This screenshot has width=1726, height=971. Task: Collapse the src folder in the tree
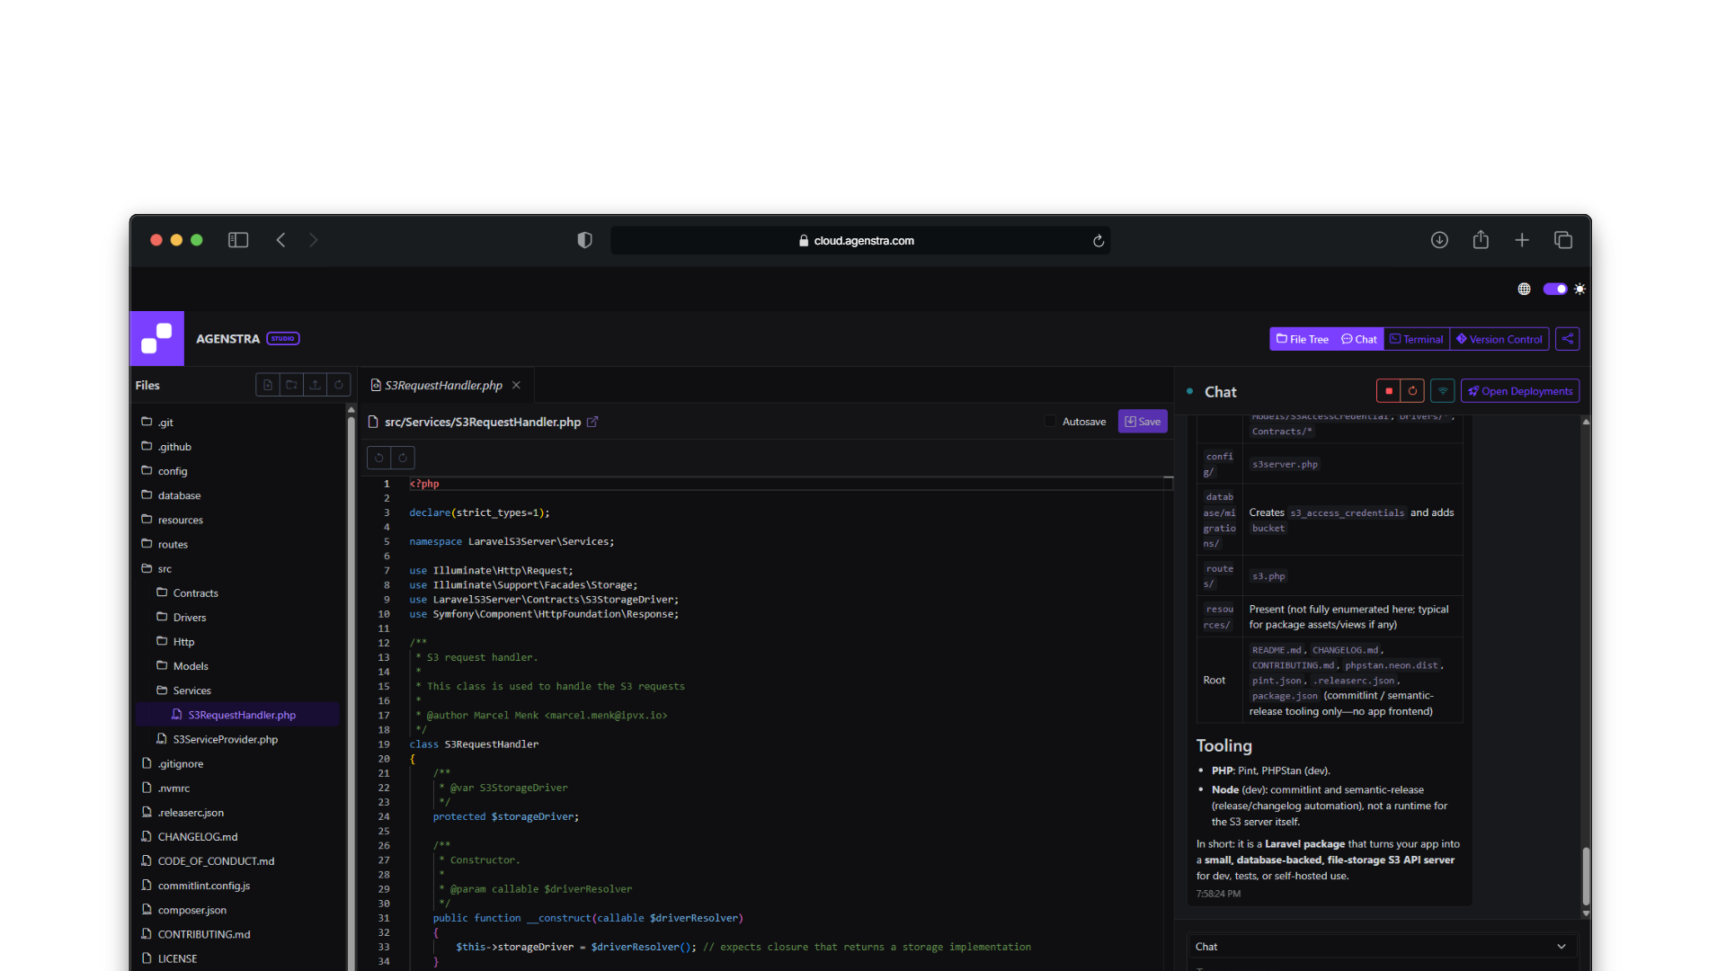(165, 568)
